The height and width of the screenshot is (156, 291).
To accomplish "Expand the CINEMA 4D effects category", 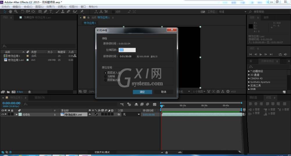I will (249, 78).
